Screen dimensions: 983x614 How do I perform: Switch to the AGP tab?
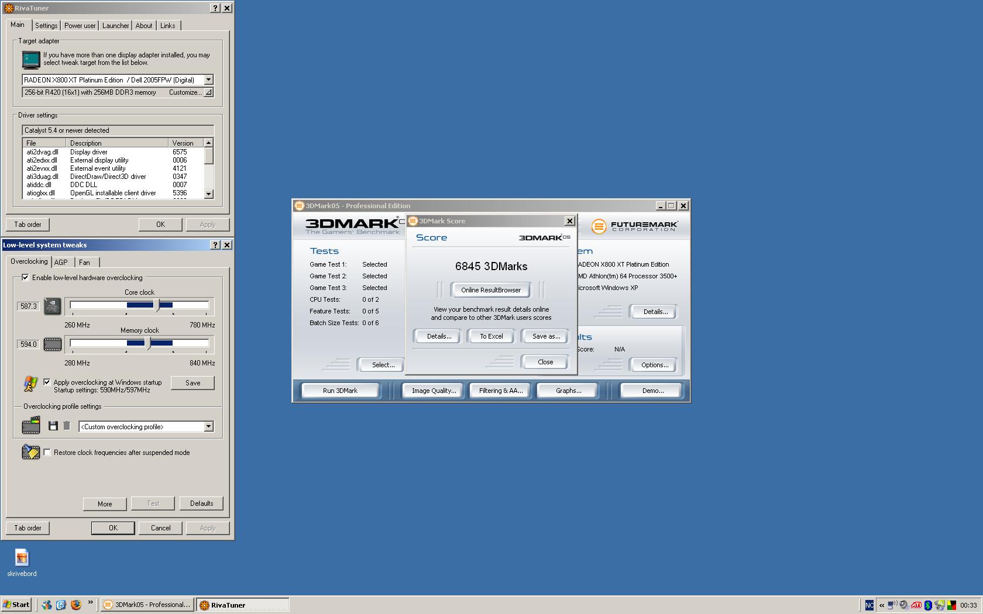pos(61,263)
